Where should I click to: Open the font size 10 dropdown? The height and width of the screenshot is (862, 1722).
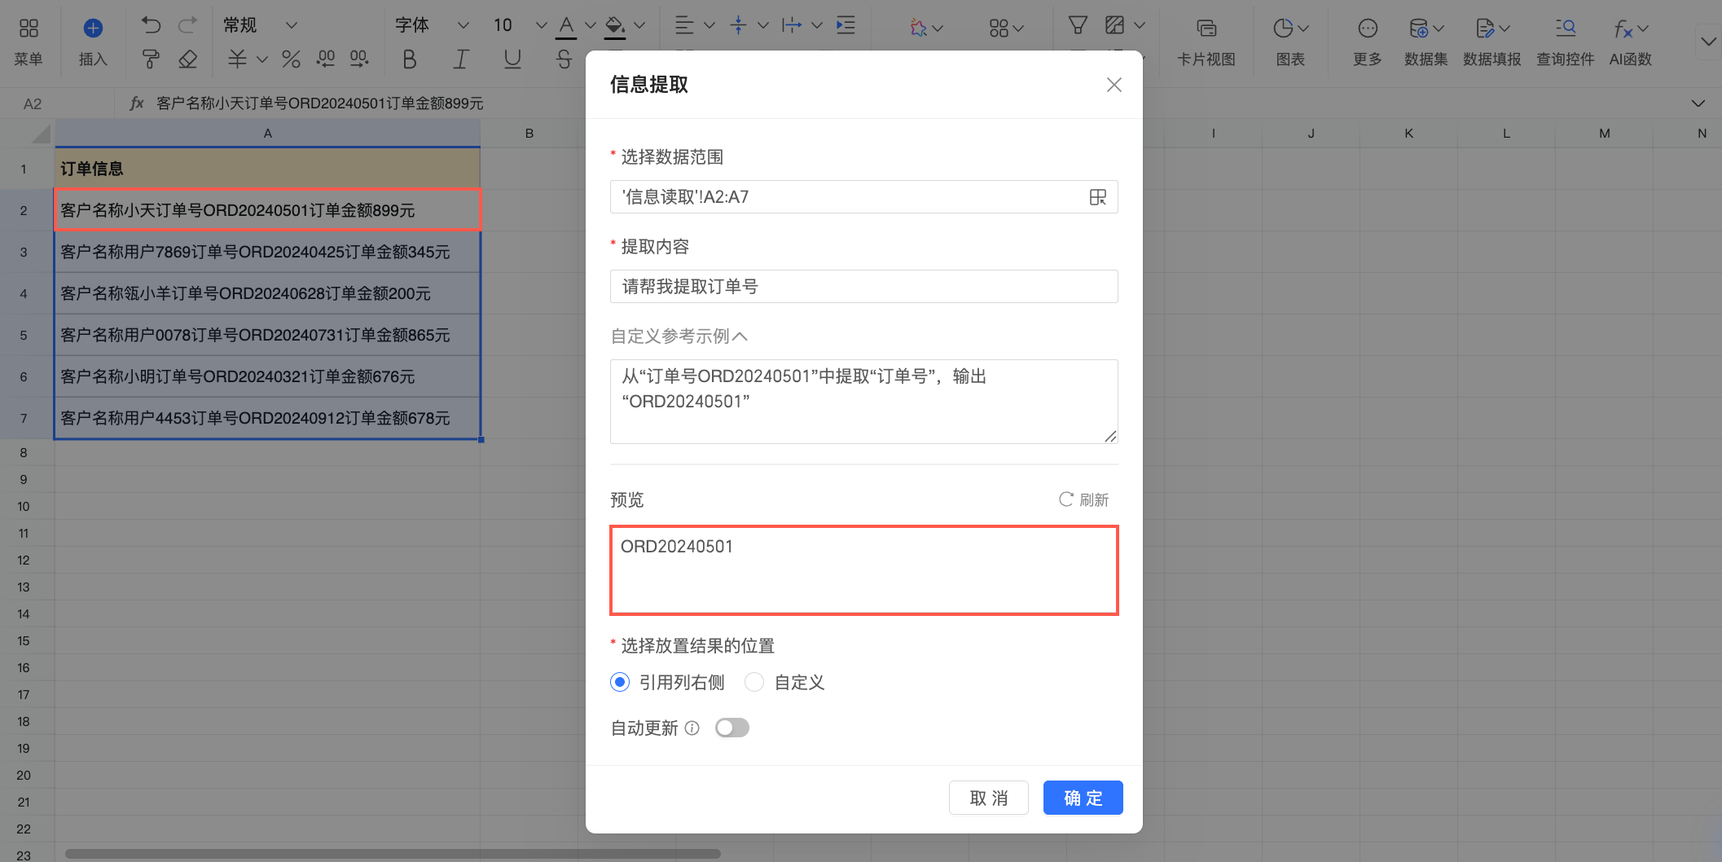pos(520,25)
